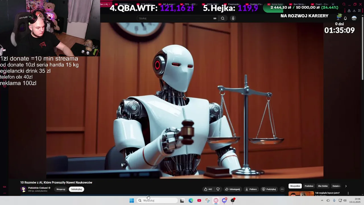Viewport: 364px width, 205px height.
Task: Click the video title '10 Rozmów z AI'
Action: pyautogui.click(x=56, y=183)
